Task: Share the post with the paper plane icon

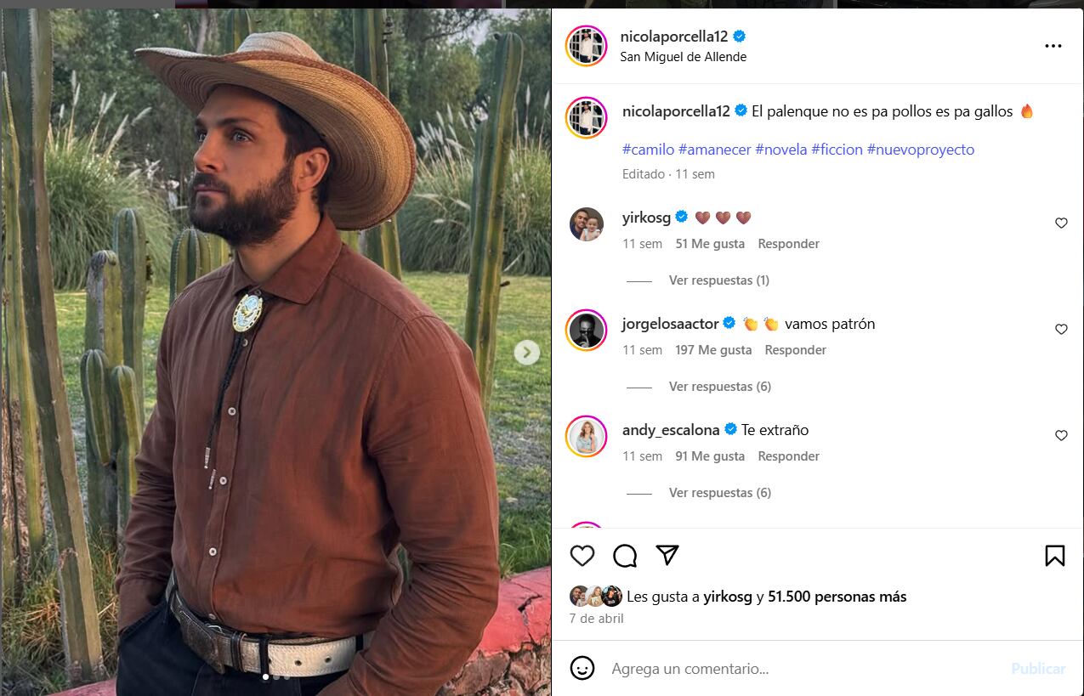Action: coord(668,555)
